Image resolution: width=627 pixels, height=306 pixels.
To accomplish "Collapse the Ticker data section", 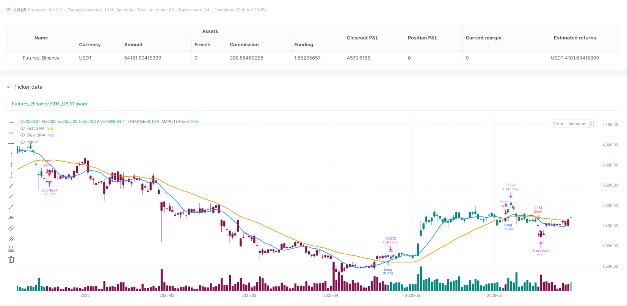I will (8, 87).
